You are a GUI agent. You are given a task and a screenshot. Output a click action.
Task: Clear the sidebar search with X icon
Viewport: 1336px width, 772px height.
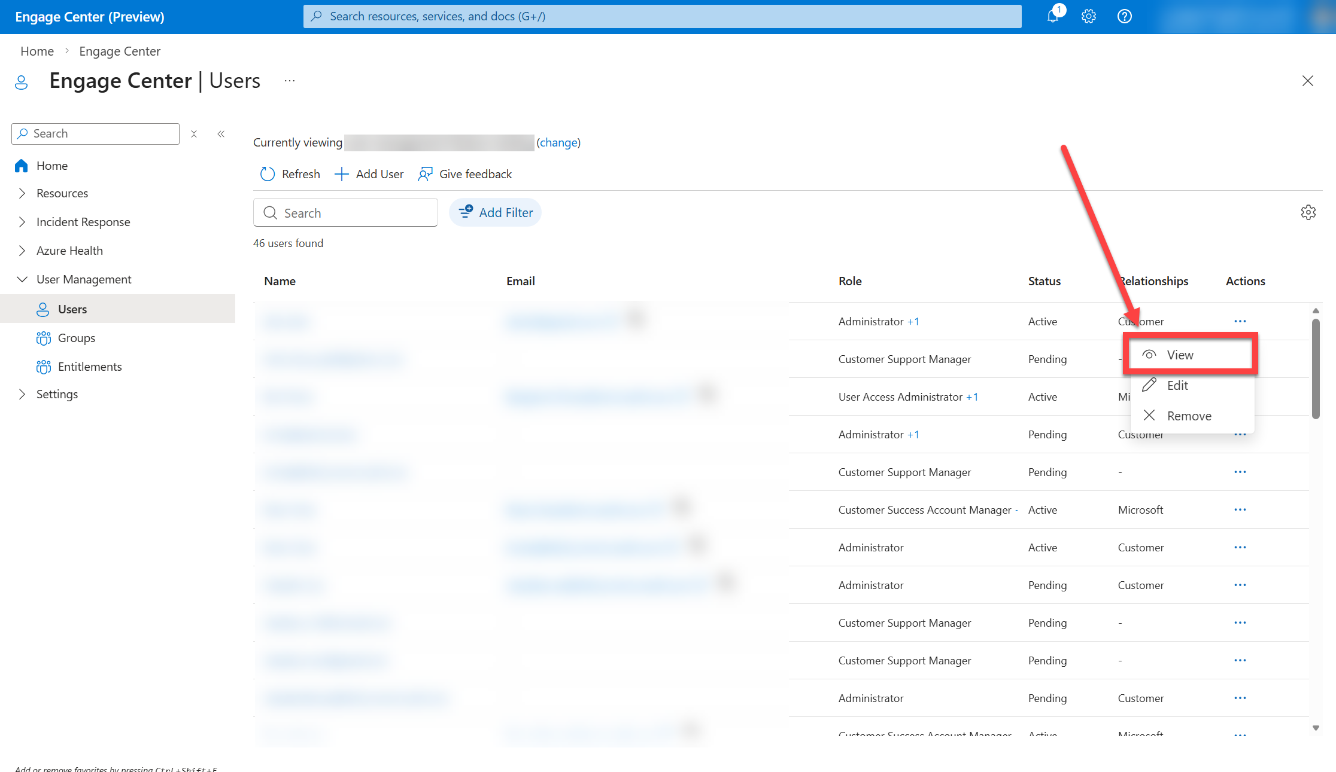tap(194, 134)
